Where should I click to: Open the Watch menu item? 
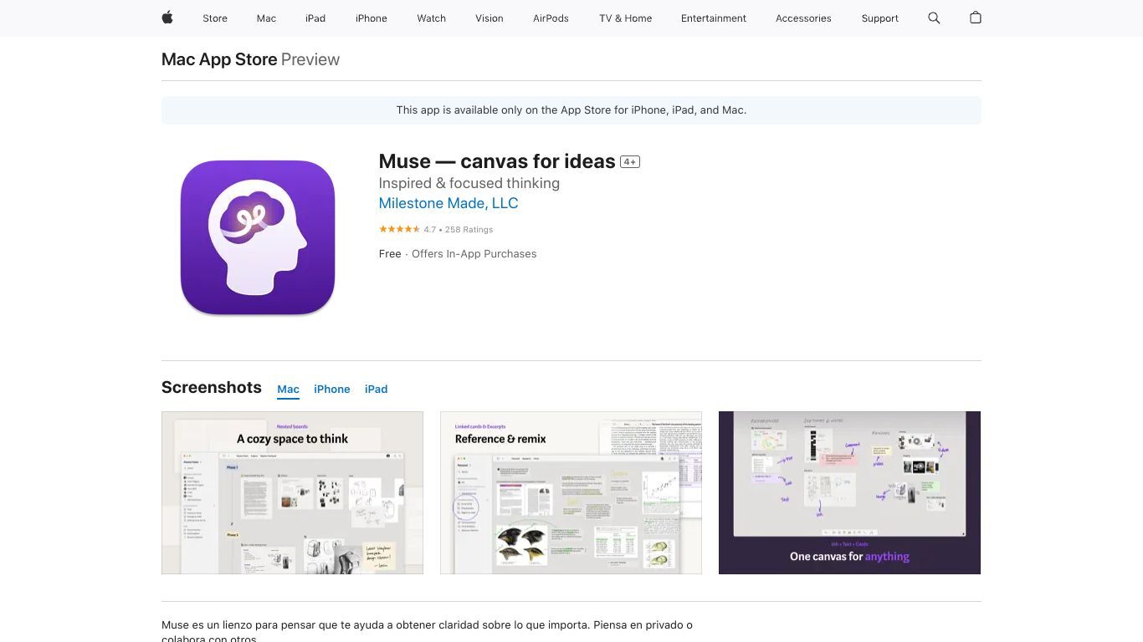coord(431,18)
